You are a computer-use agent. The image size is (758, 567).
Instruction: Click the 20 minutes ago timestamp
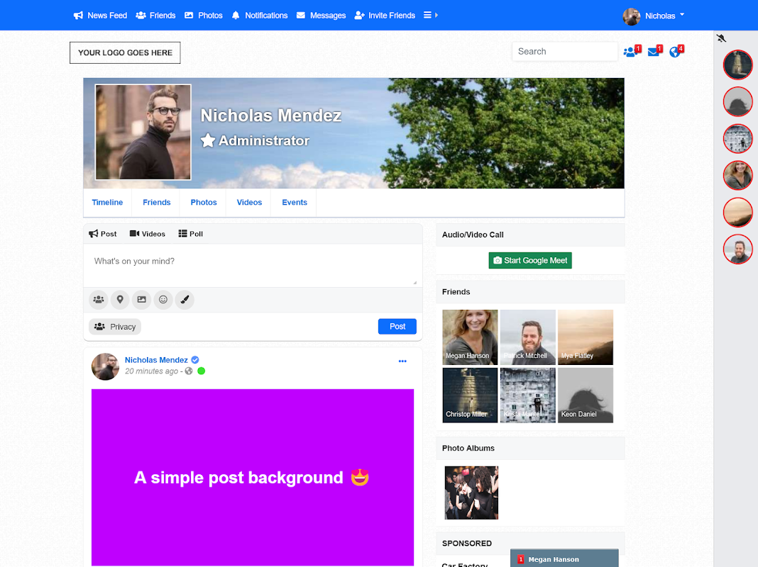pos(151,371)
